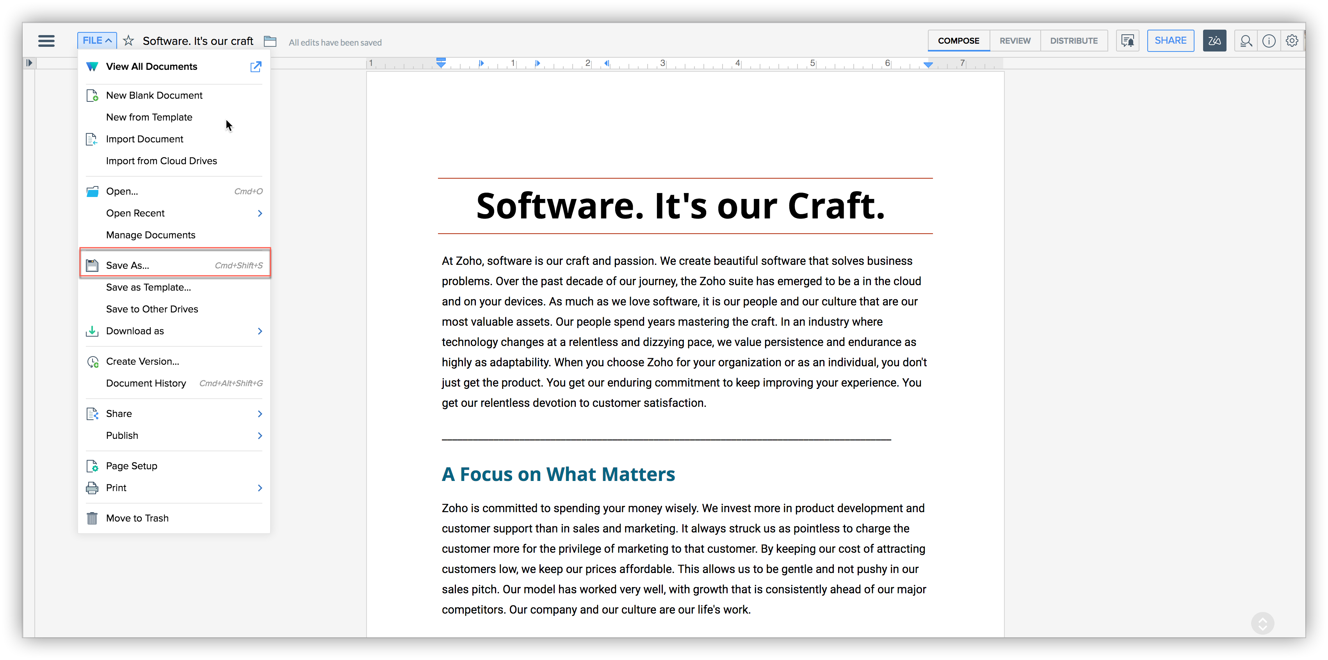The image size is (1328, 660).
Task: Collapse the FILE menu dropdown
Action: click(x=97, y=41)
